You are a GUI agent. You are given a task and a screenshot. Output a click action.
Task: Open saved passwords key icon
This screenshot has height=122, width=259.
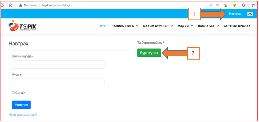[211, 5]
